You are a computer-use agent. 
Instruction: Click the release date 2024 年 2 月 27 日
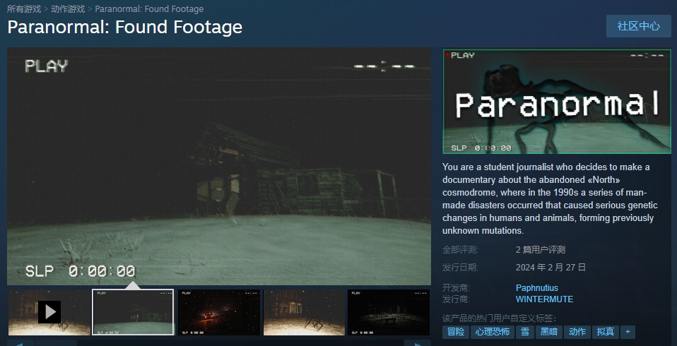coord(551,268)
